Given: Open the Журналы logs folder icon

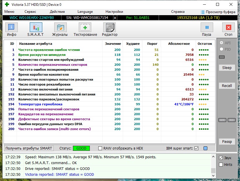Looking at the screenshot, I should point(60,27).
